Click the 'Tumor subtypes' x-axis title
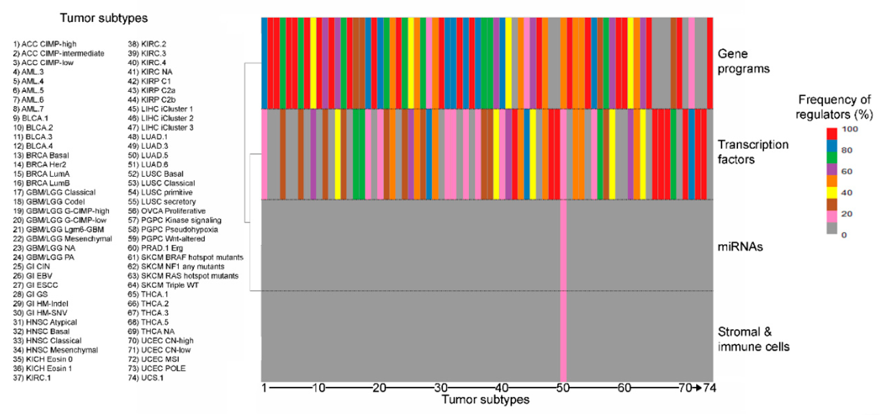The width and height of the screenshot is (883, 415). pyautogui.click(x=486, y=400)
